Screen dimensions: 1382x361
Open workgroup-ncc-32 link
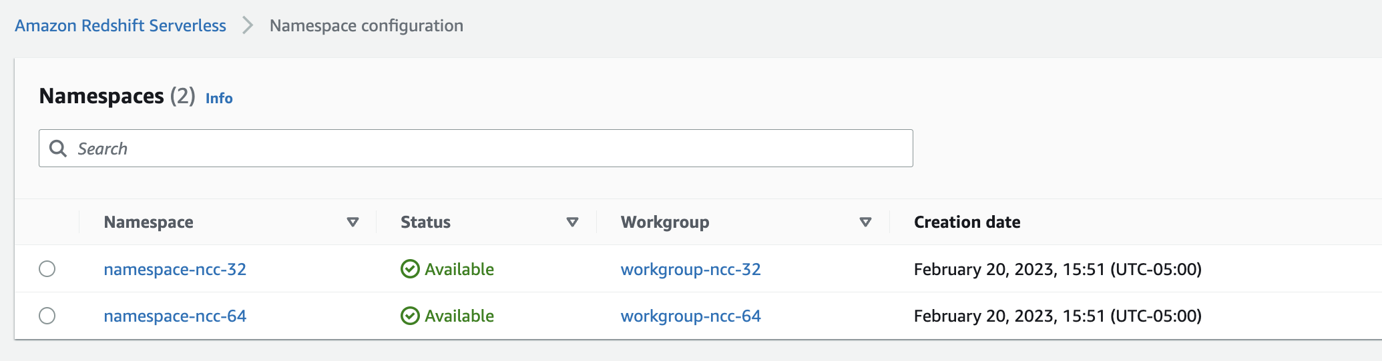[691, 269]
